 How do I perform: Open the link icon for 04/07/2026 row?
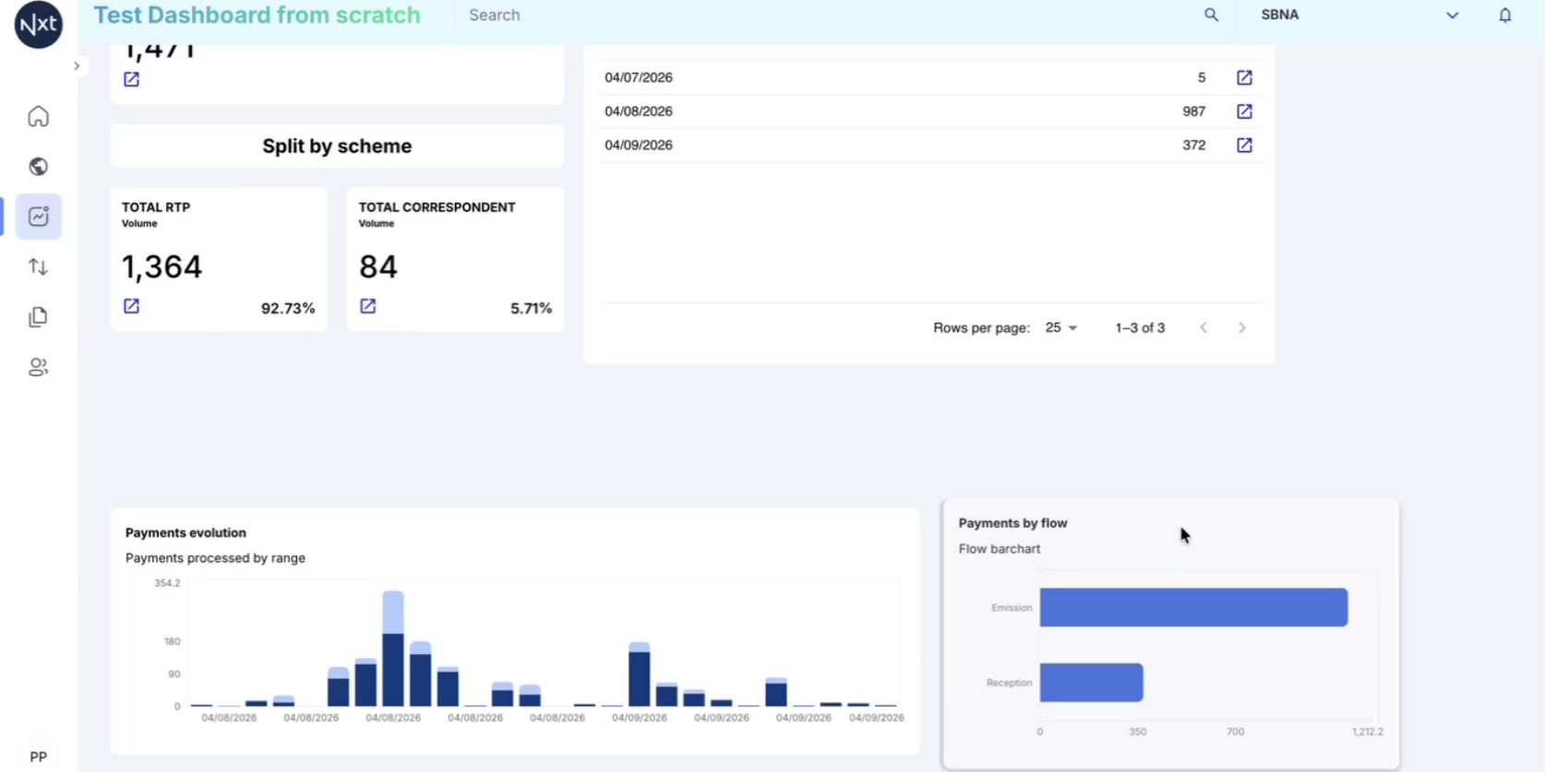1244,77
